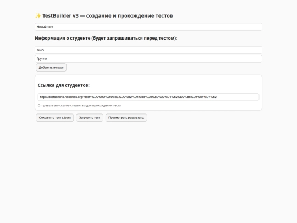Click the sparkles emoji before the title

coord(38,16)
